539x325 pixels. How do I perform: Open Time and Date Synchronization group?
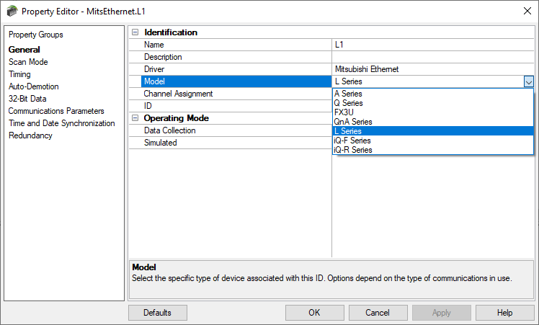point(62,123)
